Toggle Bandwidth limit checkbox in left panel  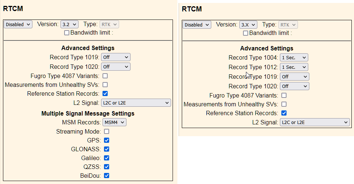click(67, 33)
